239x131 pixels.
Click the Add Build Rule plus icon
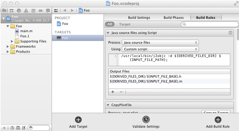pos(218,120)
